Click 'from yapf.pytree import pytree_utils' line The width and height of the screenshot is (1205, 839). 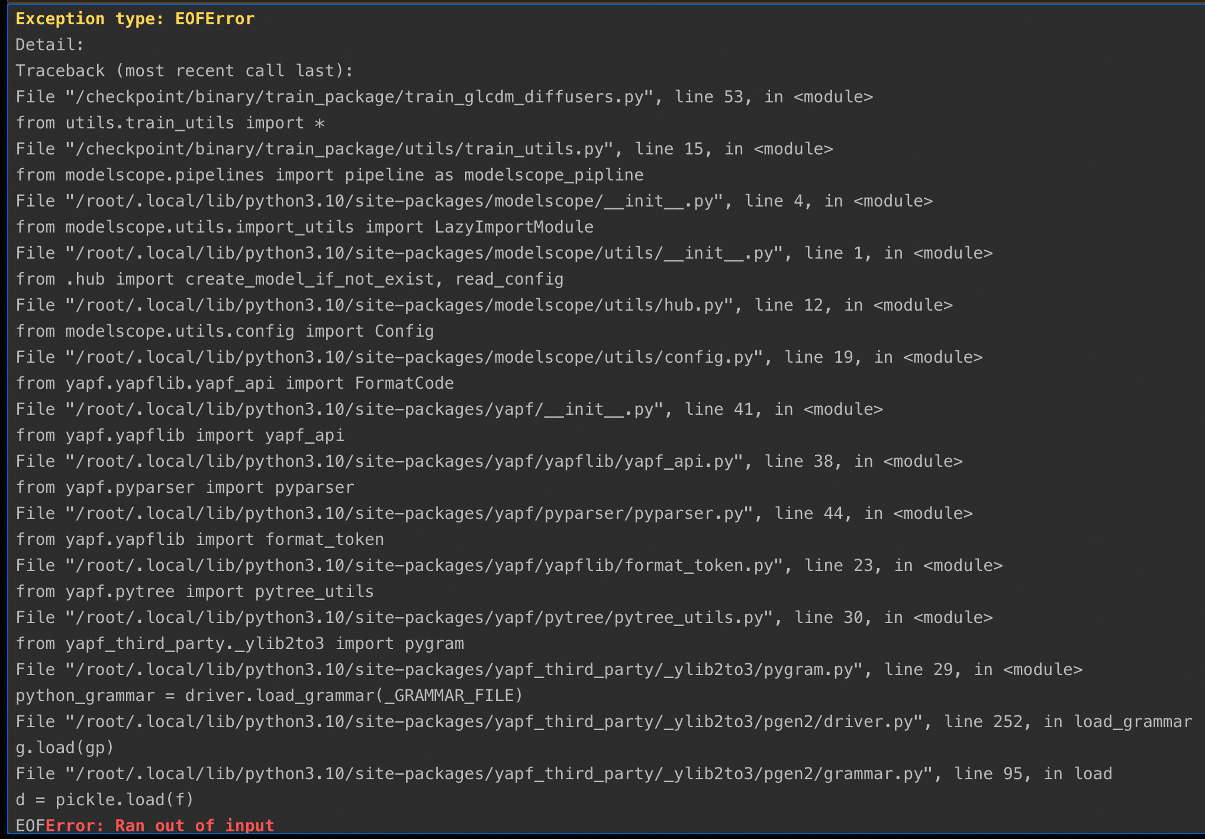[x=195, y=592]
